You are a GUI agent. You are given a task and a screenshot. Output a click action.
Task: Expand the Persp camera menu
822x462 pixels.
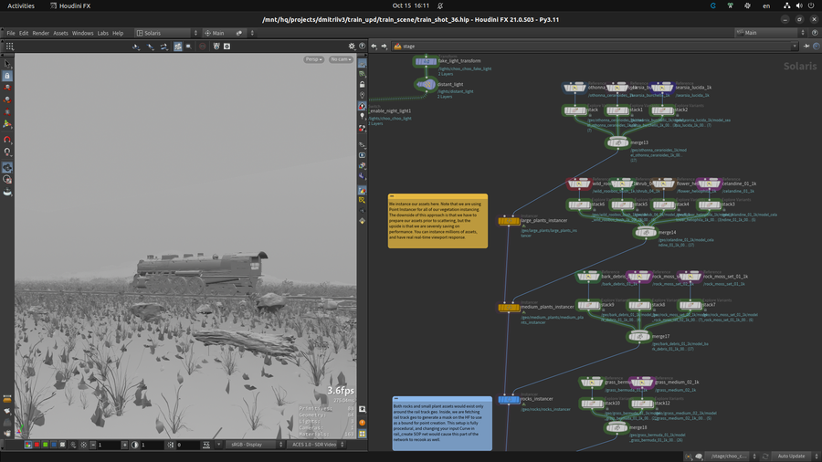[314, 59]
